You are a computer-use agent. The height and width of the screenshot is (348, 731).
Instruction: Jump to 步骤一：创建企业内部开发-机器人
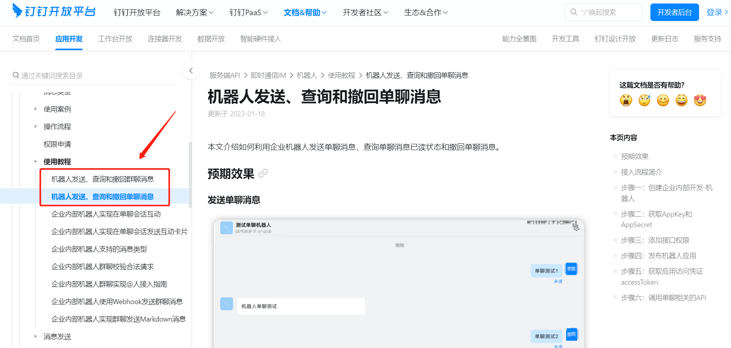pyautogui.click(x=667, y=193)
